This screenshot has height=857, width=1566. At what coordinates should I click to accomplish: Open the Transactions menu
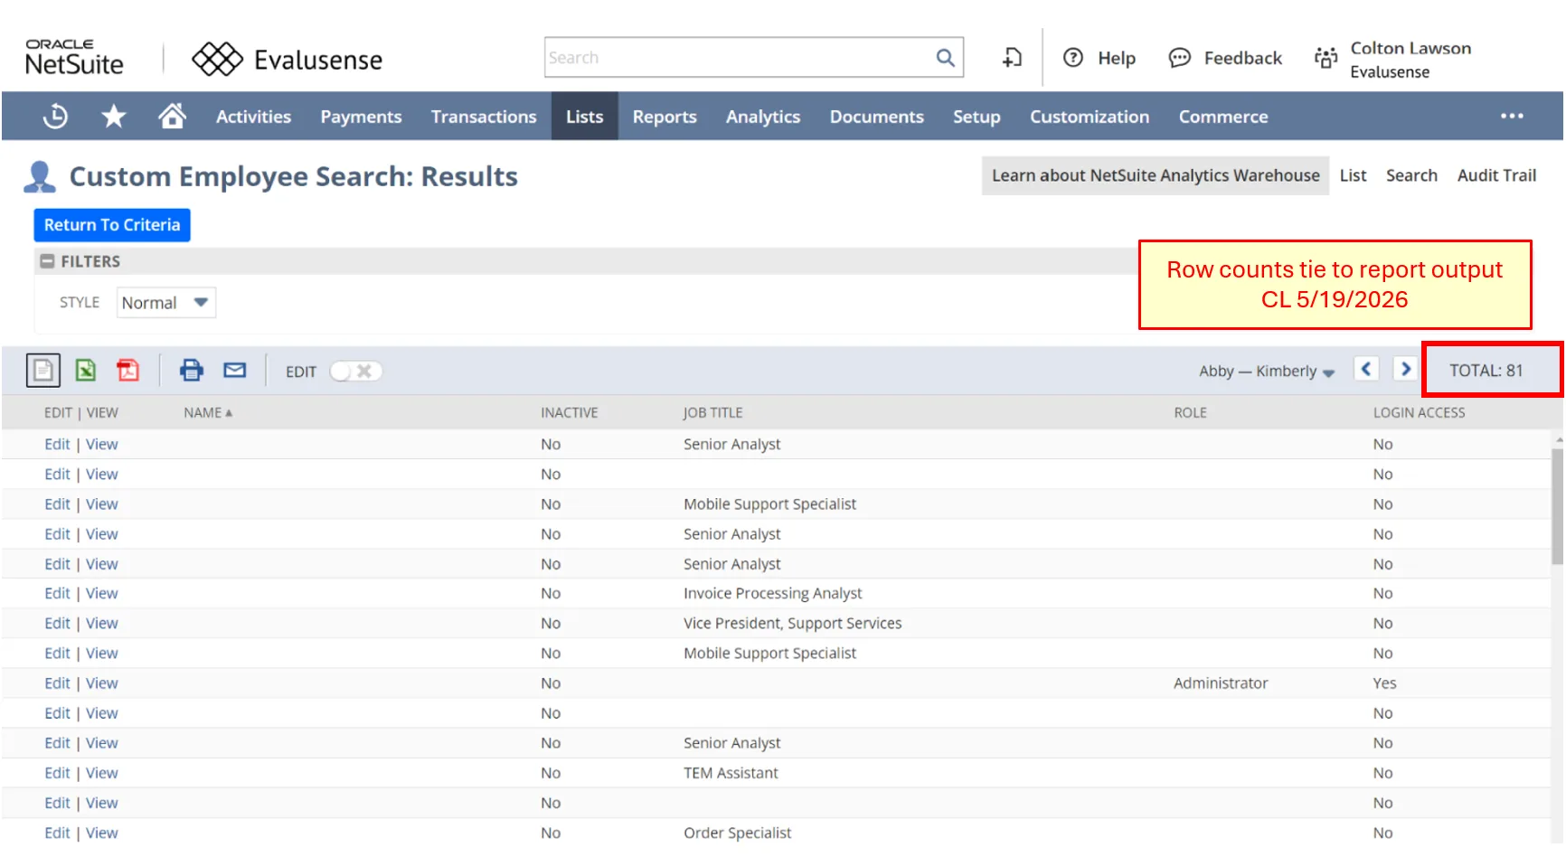point(484,117)
